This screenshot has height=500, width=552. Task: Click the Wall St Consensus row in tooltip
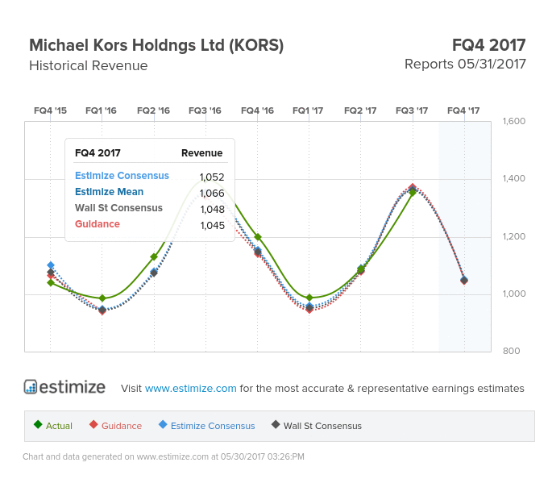150,208
